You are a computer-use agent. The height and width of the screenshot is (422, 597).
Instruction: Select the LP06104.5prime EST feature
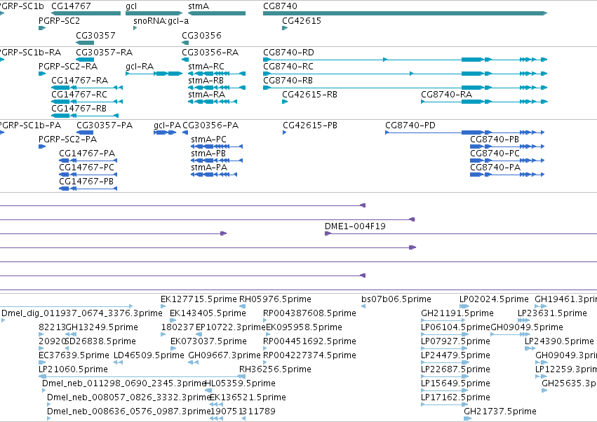coord(445,334)
